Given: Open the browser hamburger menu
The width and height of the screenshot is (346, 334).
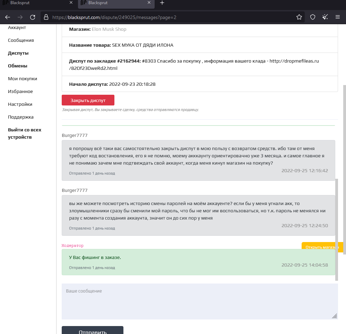Looking at the screenshot, I should (x=338, y=17).
